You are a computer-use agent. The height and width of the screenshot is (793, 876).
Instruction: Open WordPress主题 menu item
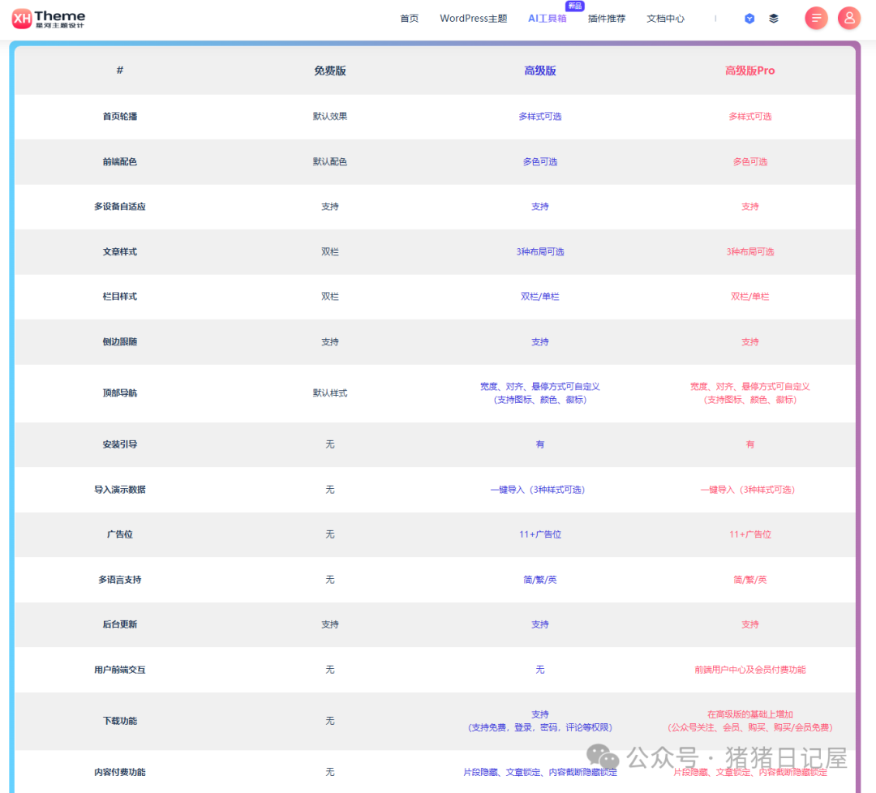pos(473,19)
